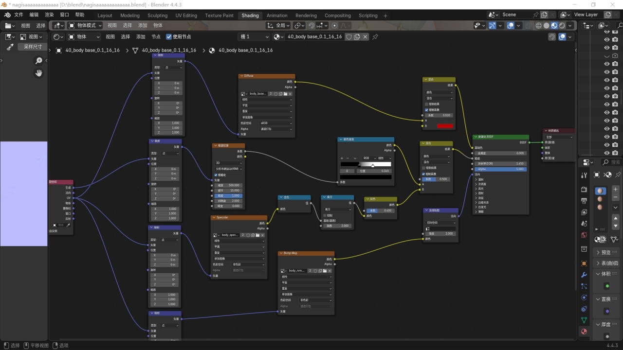Switch to the Animation workspace tab
Image resolution: width=623 pixels, height=350 pixels.
pyautogui.click(x=277, y=16)
